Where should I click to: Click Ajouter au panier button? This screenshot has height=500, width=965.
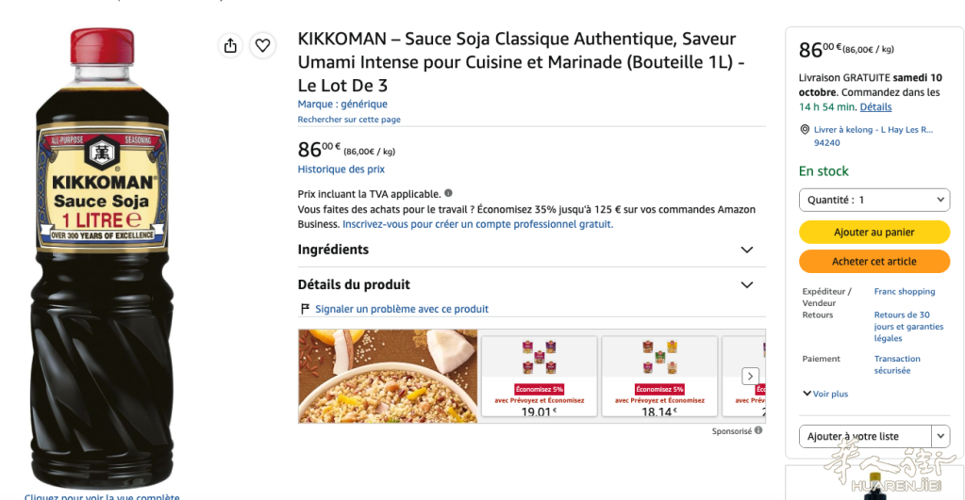tap(874, 233)
